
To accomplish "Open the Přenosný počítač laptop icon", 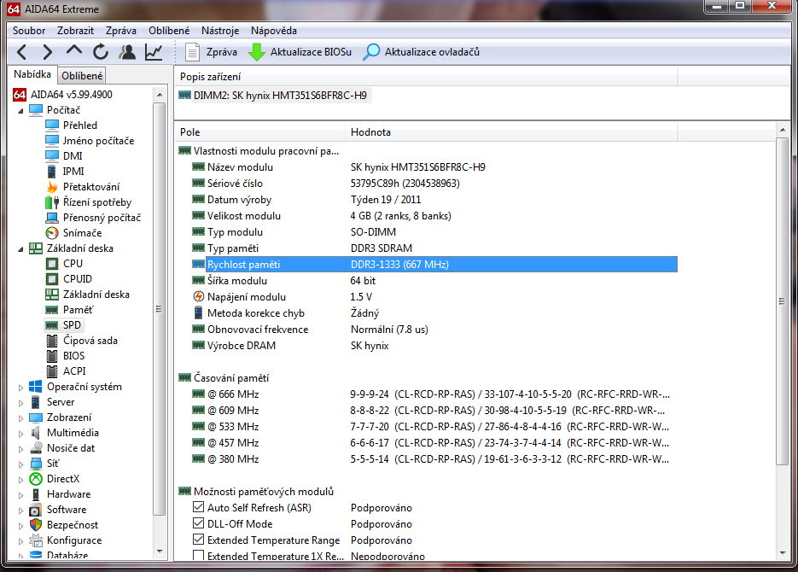I will click(52, 218).
